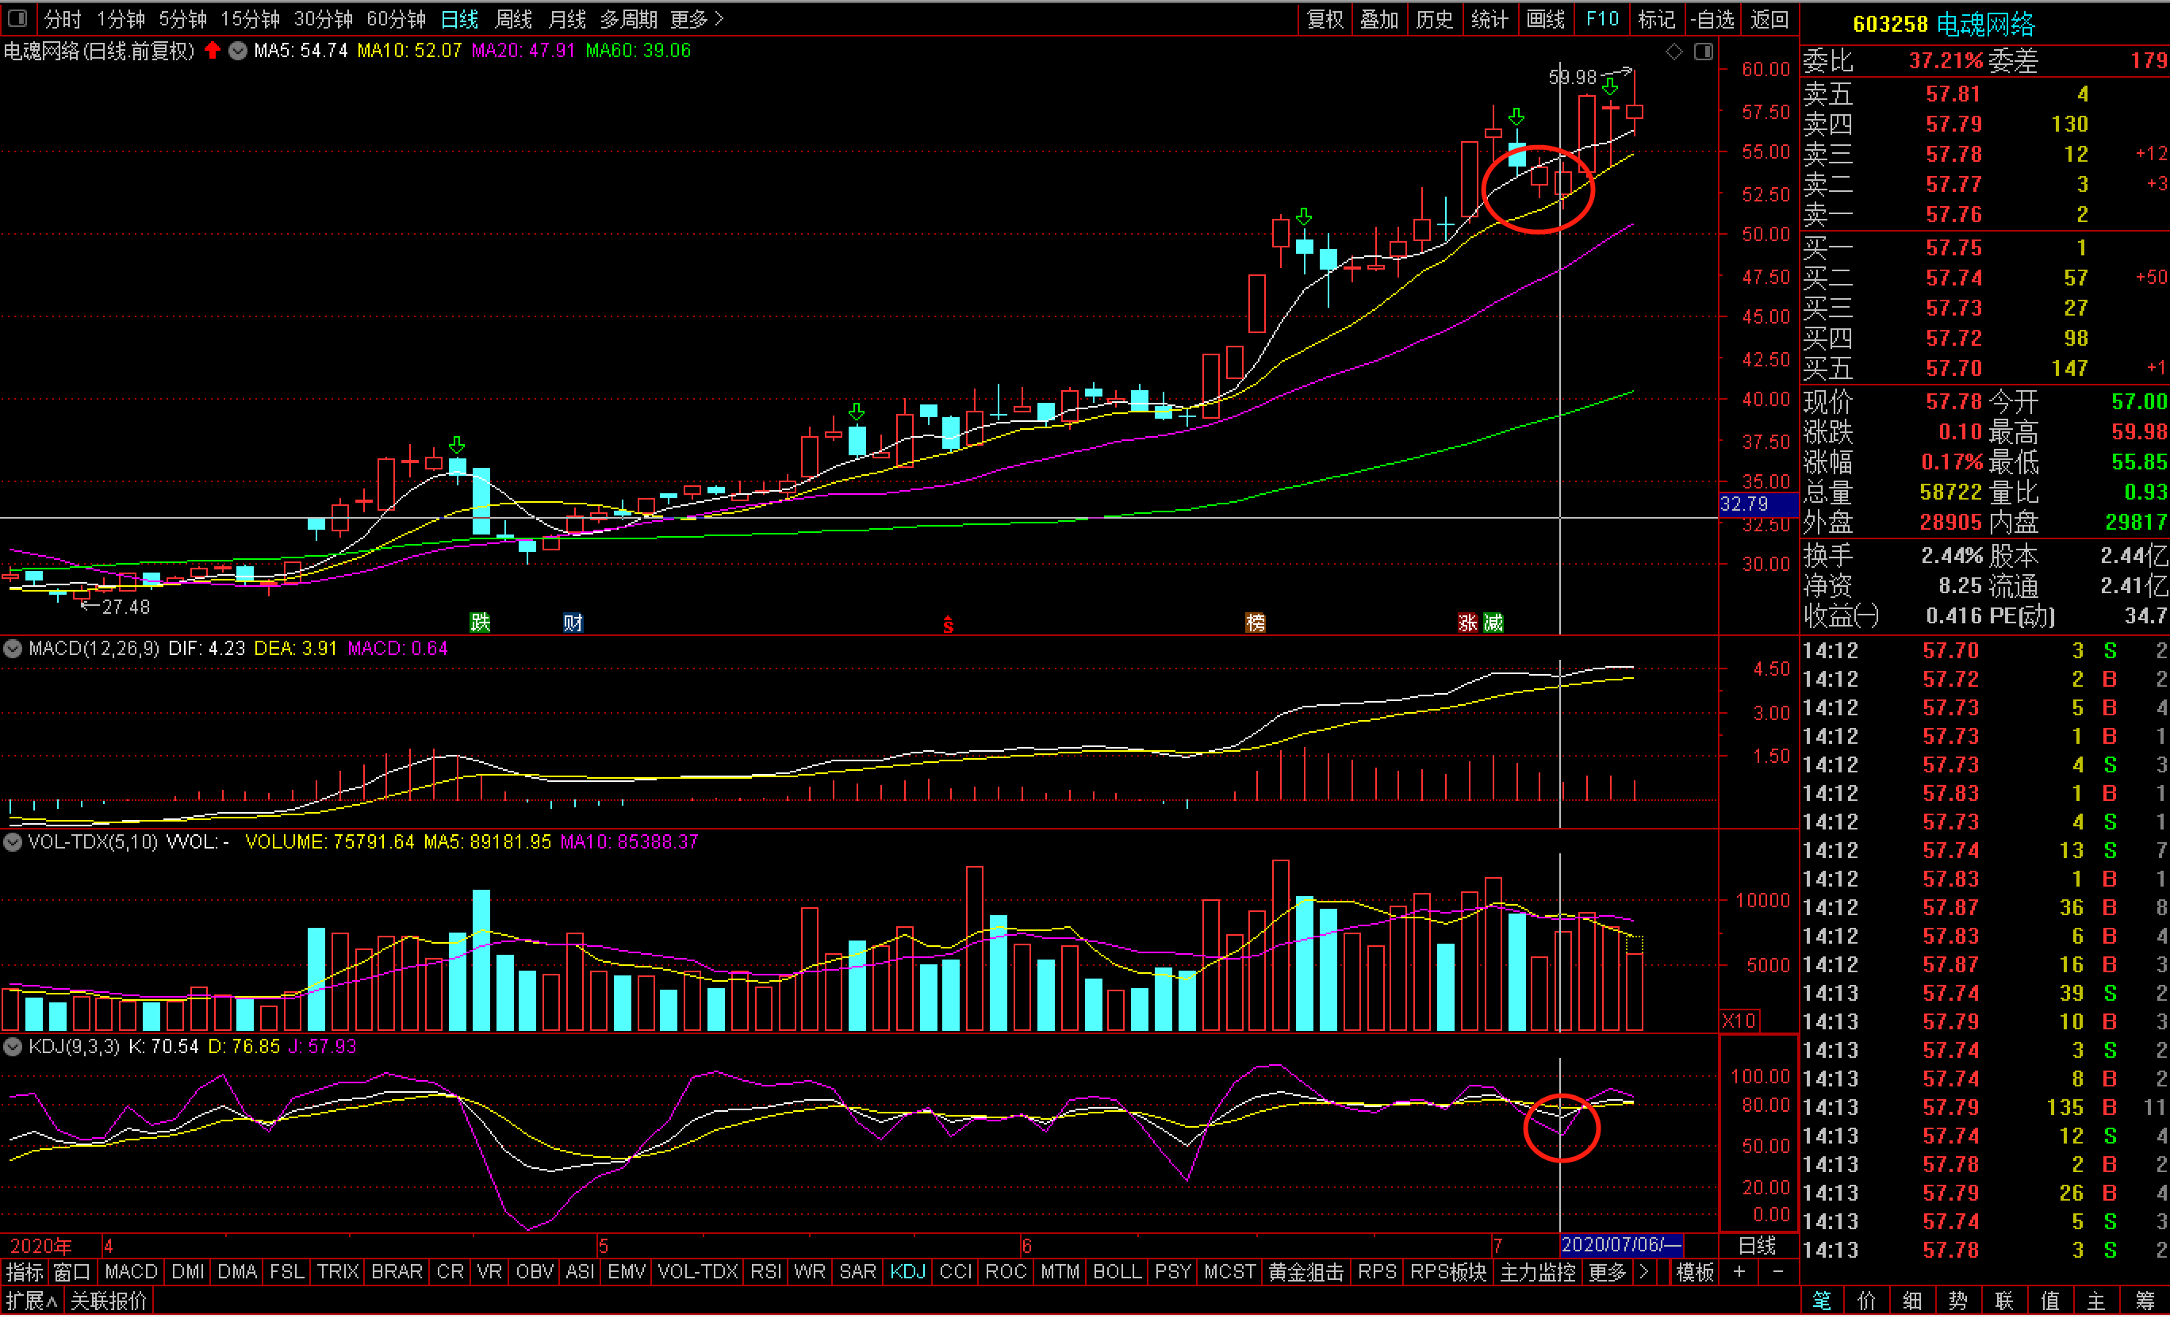This screenshot has width=2170, height=1318.
Task: Switch to 15分钟 period
Action: (x=250, y=18)
